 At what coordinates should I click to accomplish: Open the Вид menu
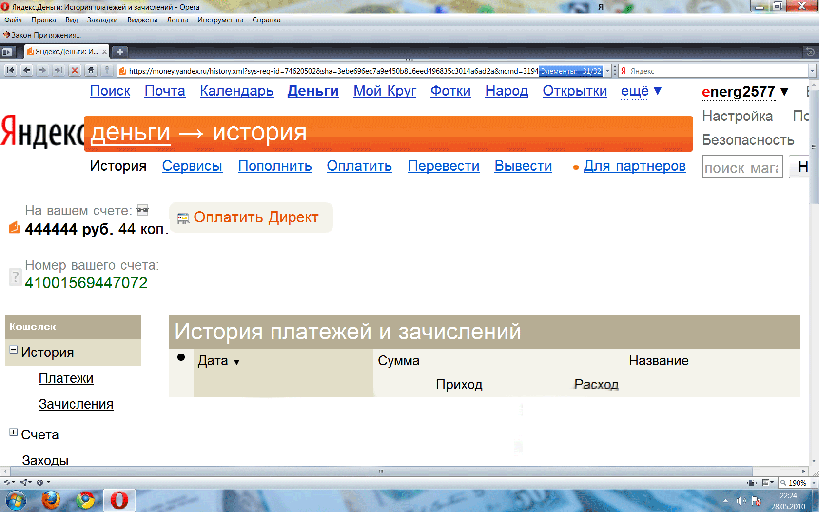pyautogui.click(x=72, y=20)
